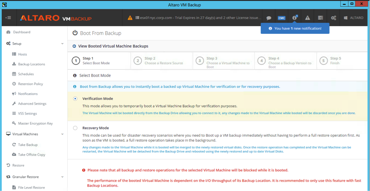The image size is (370, 191).
Task: Go to Step 5 Finish
Action: click(342, 61)
